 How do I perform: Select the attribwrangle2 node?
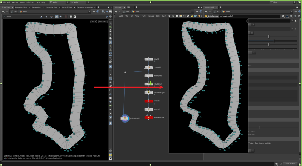tap(148, 92)
